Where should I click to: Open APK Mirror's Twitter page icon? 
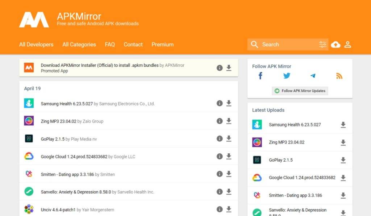point(287,76)
